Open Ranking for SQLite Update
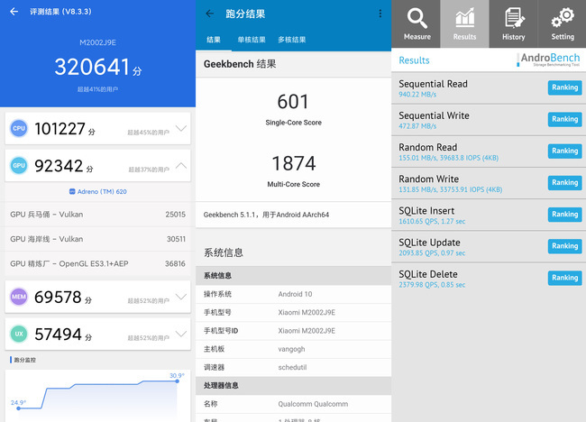586x422 pixels. tap(564, 246)
